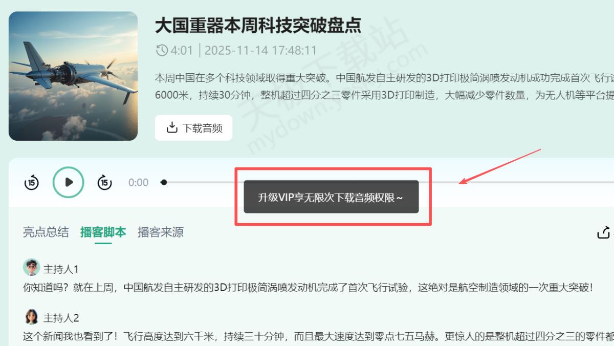
Task: Click the playback progress slider handle
Action: click(x=164, y=182)
